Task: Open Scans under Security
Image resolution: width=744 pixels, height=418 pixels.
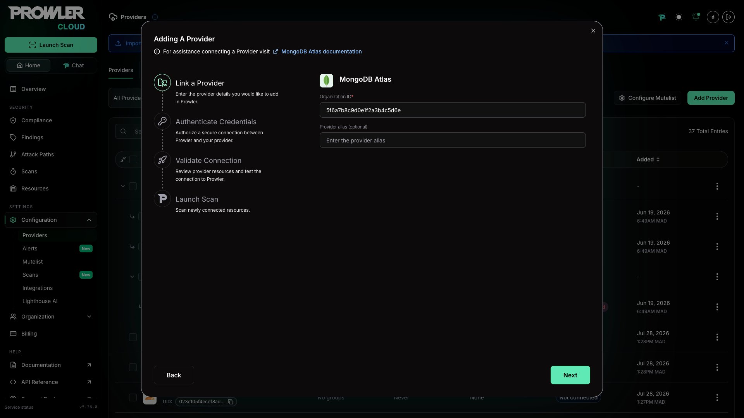Action: (51, 171)
